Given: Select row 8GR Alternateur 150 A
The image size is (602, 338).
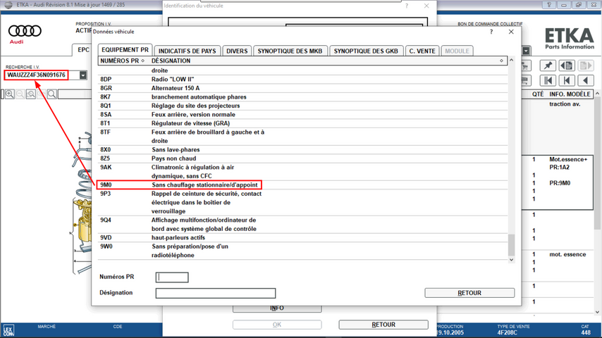Looking at the screenshot, I should (302, 88).
